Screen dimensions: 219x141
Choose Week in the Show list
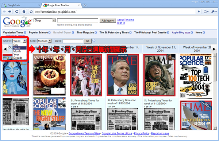pyautogui.click(x=19, y=48)
